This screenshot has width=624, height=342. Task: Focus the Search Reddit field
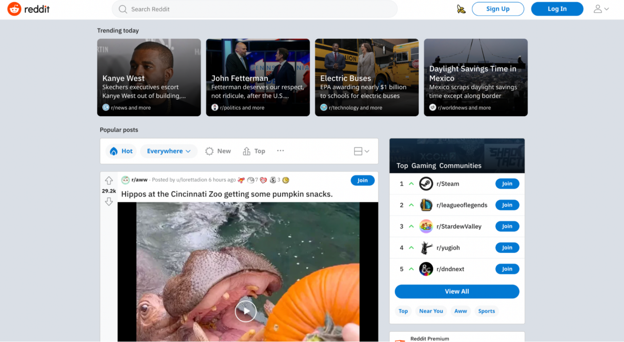click(x=254, y=9)
